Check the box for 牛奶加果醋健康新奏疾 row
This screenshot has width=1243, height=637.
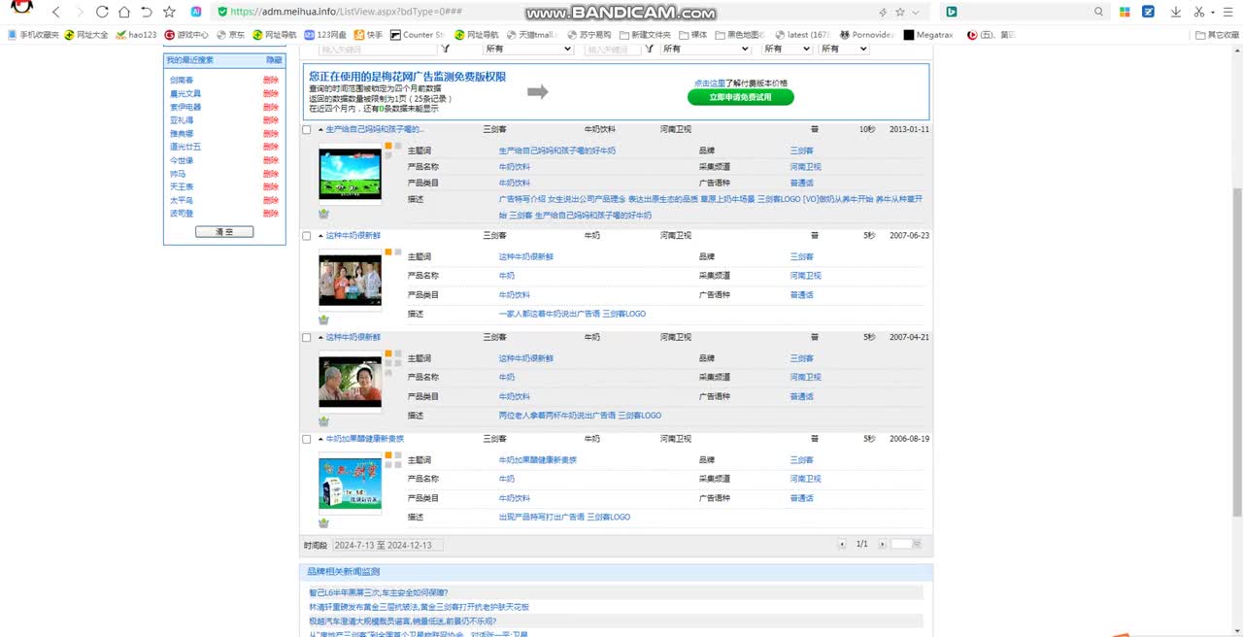tap(307, 439)
